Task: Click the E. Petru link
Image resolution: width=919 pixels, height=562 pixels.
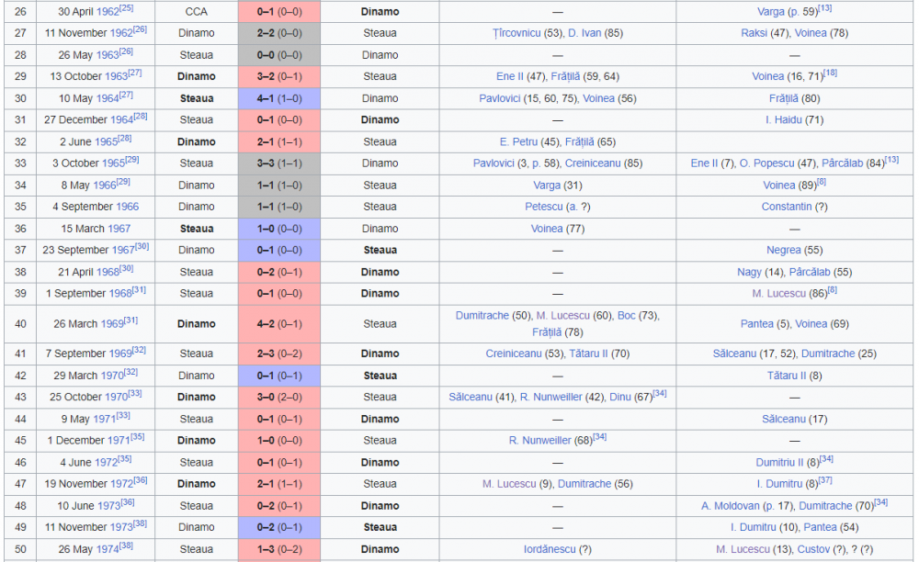Action: point(518,141)
